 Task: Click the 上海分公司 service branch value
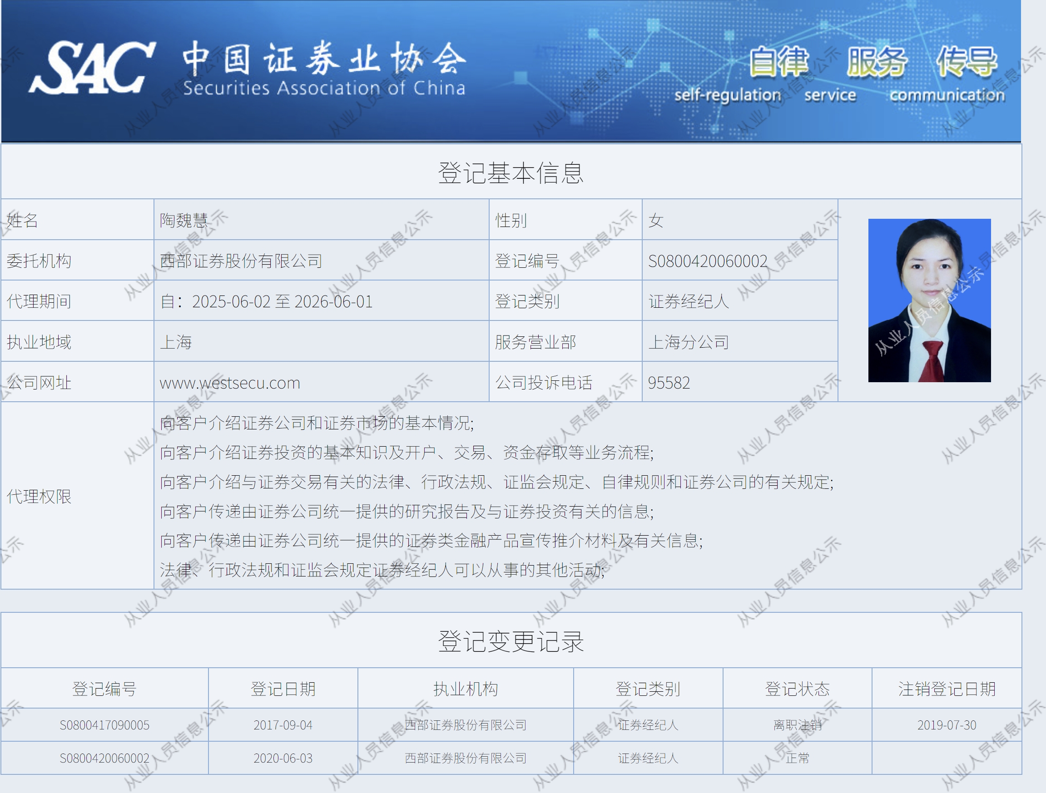[x=689, y=342]
